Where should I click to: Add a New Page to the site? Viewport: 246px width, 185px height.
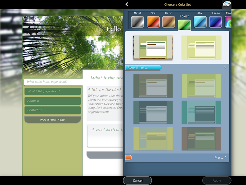click(52, 119)
